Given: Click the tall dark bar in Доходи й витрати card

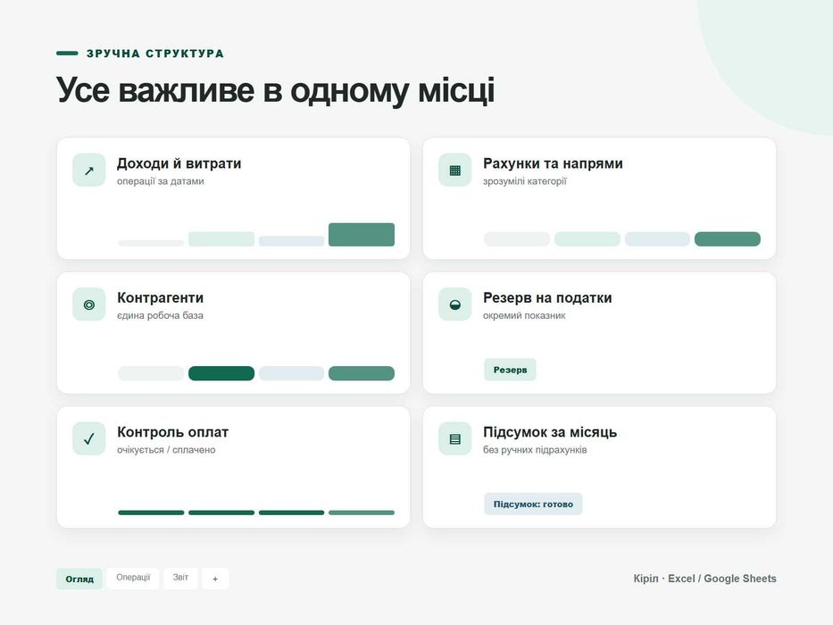Looking at the screenshot, I should [362, 234].
